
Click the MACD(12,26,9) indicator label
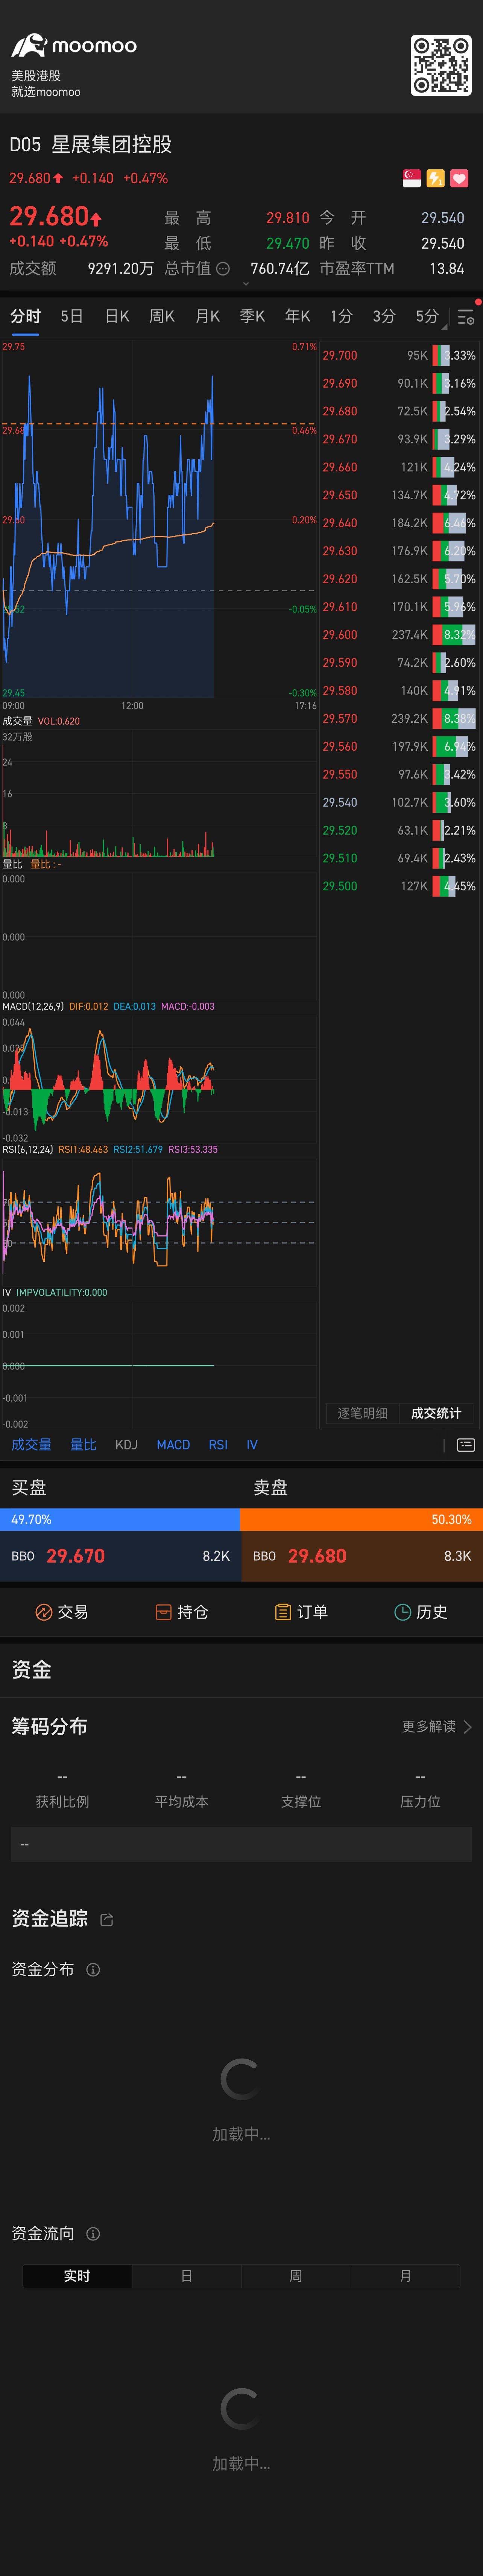click(33, 1007)
